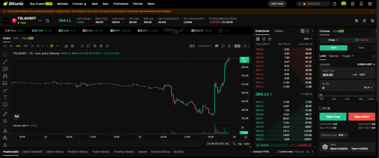
Task: Switch order side to Close
Action: (x=361, y=48)
